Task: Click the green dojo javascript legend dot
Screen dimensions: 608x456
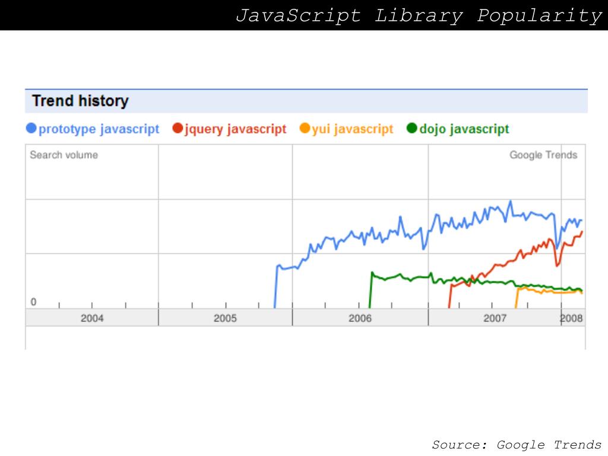Action: coord(412,128)
